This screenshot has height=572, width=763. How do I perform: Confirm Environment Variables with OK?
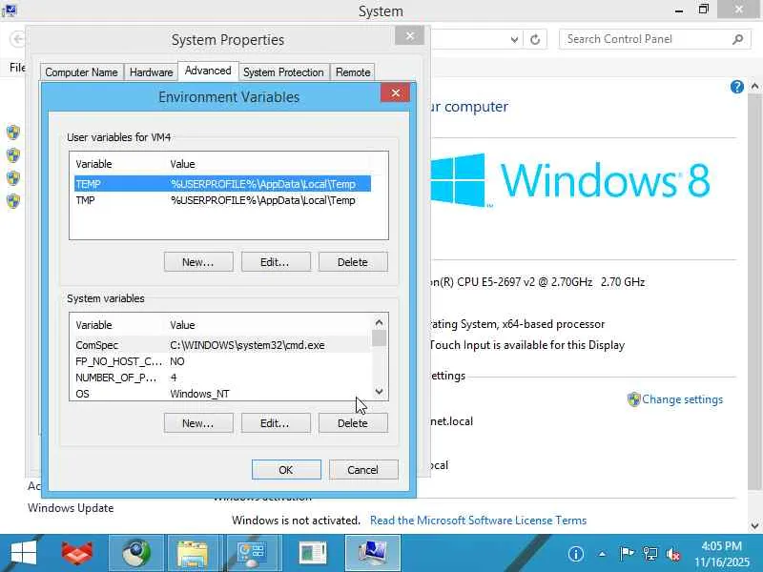[x=286, y=469]
